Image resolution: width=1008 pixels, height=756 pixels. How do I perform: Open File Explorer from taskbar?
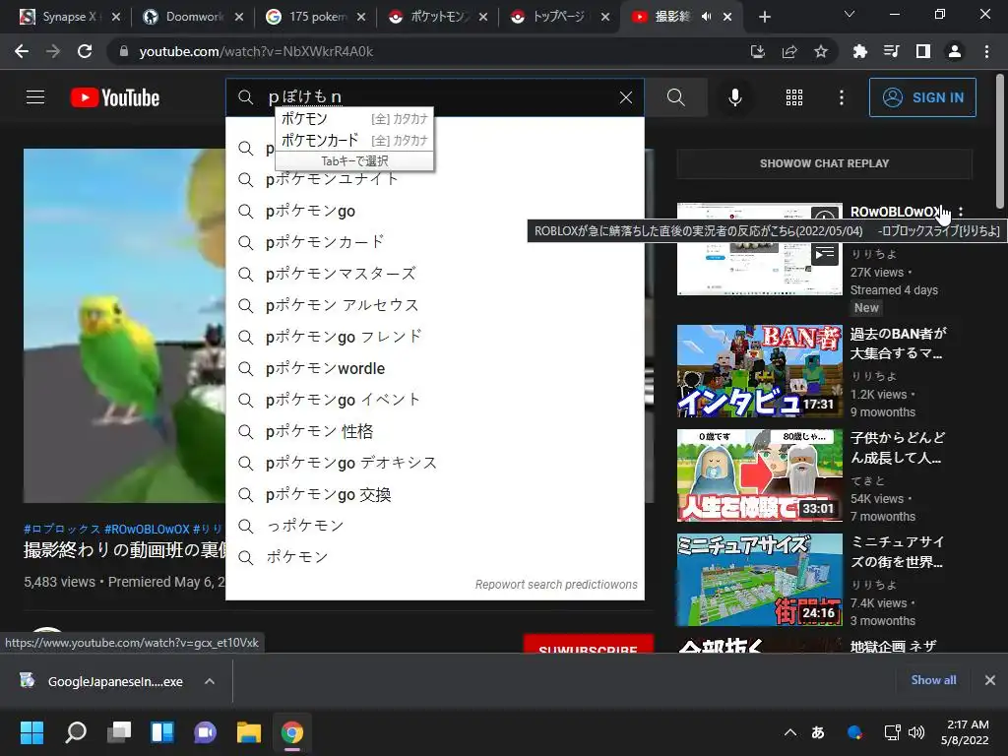pyautogui.click(x=249, y=732)
